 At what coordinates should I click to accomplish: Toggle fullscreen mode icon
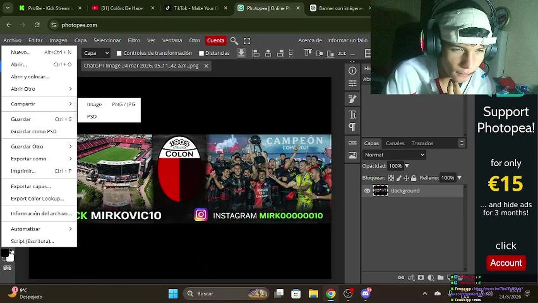pyautogui.click(x=247, y=40)
